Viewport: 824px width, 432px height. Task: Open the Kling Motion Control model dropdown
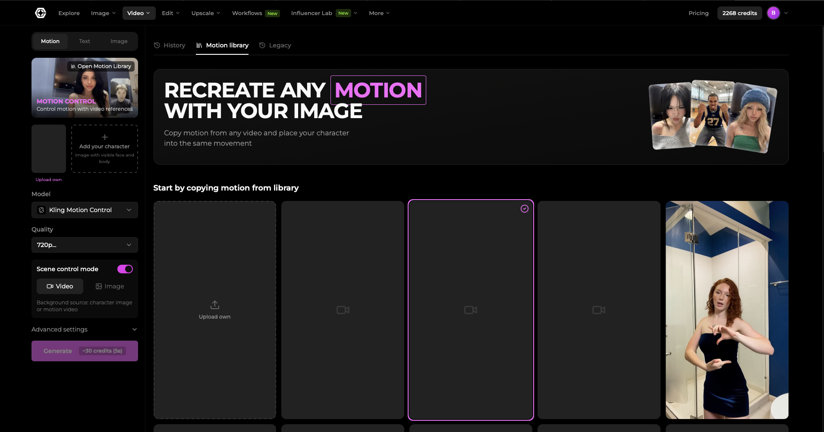pos(85,210)
